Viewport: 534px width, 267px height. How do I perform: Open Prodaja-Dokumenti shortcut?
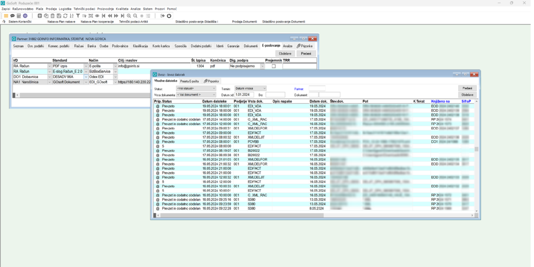(245, 21)
